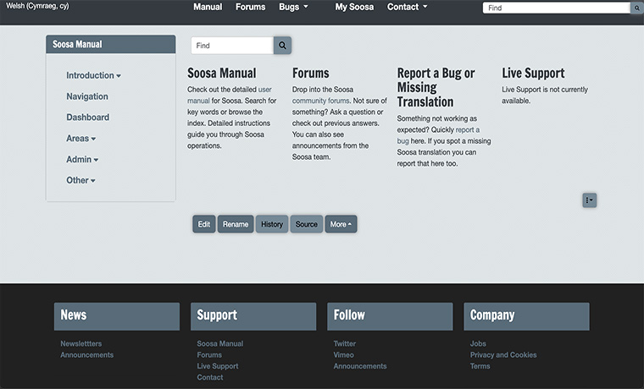Expand the Other sidebar section
The height and width of the screenshot is (389, 644).
point(80,180)
